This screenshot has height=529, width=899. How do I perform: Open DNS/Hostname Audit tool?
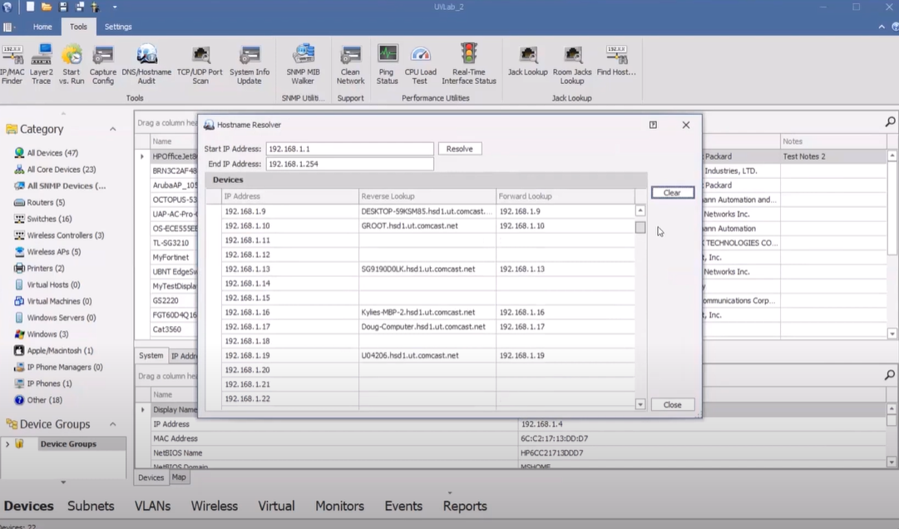146,65
